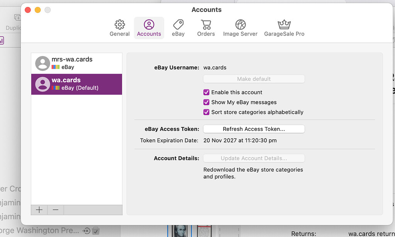Image resolution: width=395 pixels, height=237 pixels.
Task: Click the wa.cards returns value in background
Action: [371, 234]
